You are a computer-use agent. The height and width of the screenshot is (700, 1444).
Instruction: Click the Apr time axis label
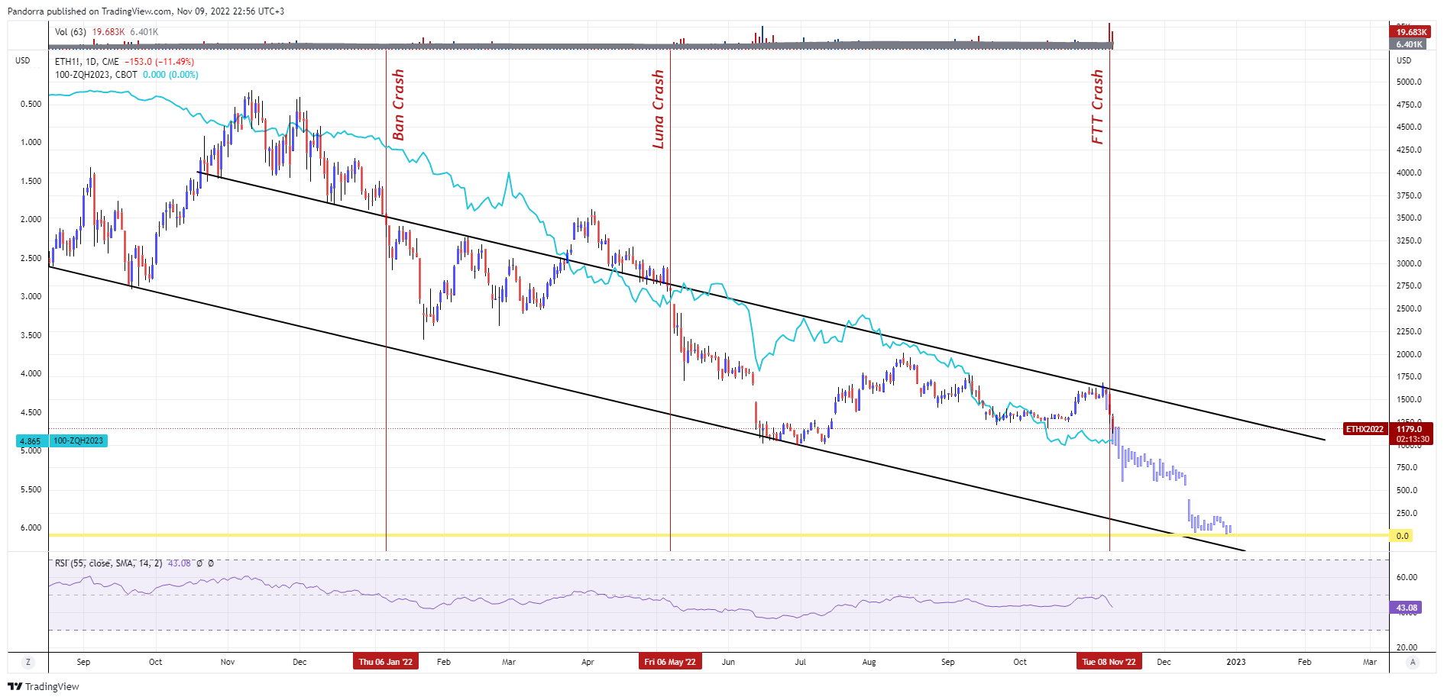click(588, 662)
